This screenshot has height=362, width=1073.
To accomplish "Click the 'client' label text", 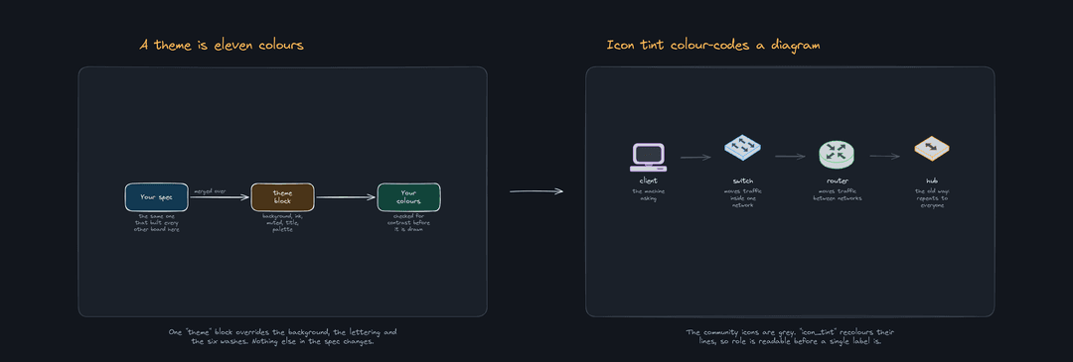I will click(648, 181).
